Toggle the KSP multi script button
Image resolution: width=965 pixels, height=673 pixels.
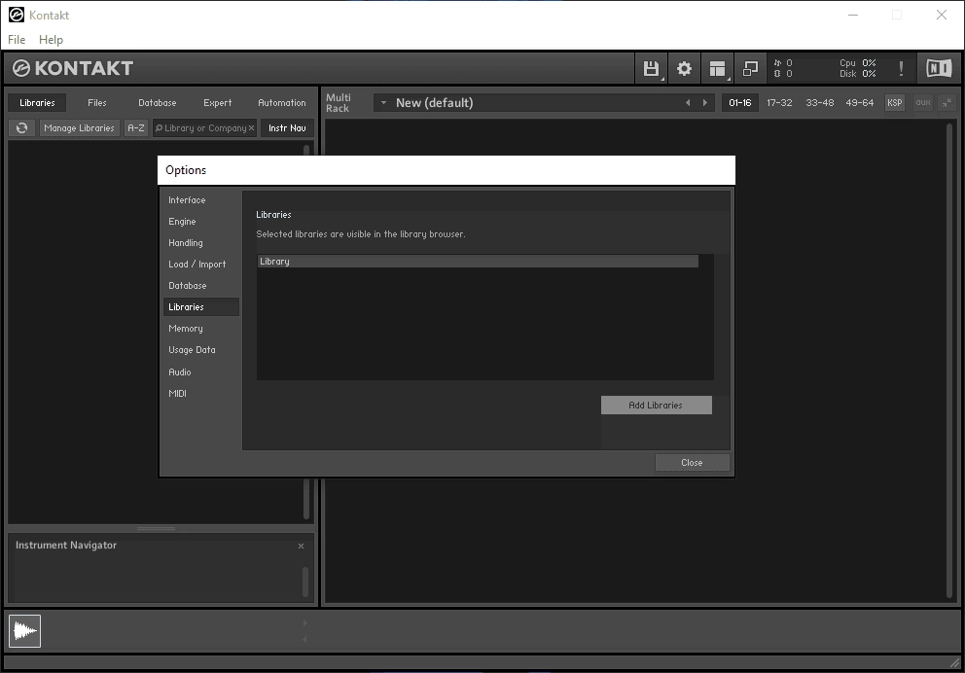(x=894, y=103)
